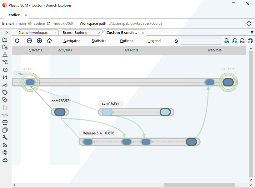Open the Options menu
This screenshot has height=188, width=255.
[x=126, y=41]
